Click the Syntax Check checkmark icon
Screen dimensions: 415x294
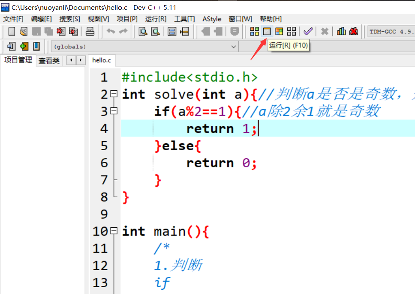pyautogui.click(x=308, y=31)
